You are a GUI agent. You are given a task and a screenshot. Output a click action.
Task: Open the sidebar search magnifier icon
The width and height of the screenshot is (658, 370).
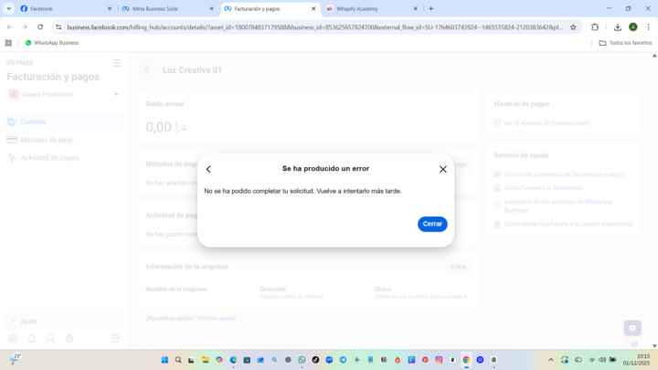click(x=50, y=338)
